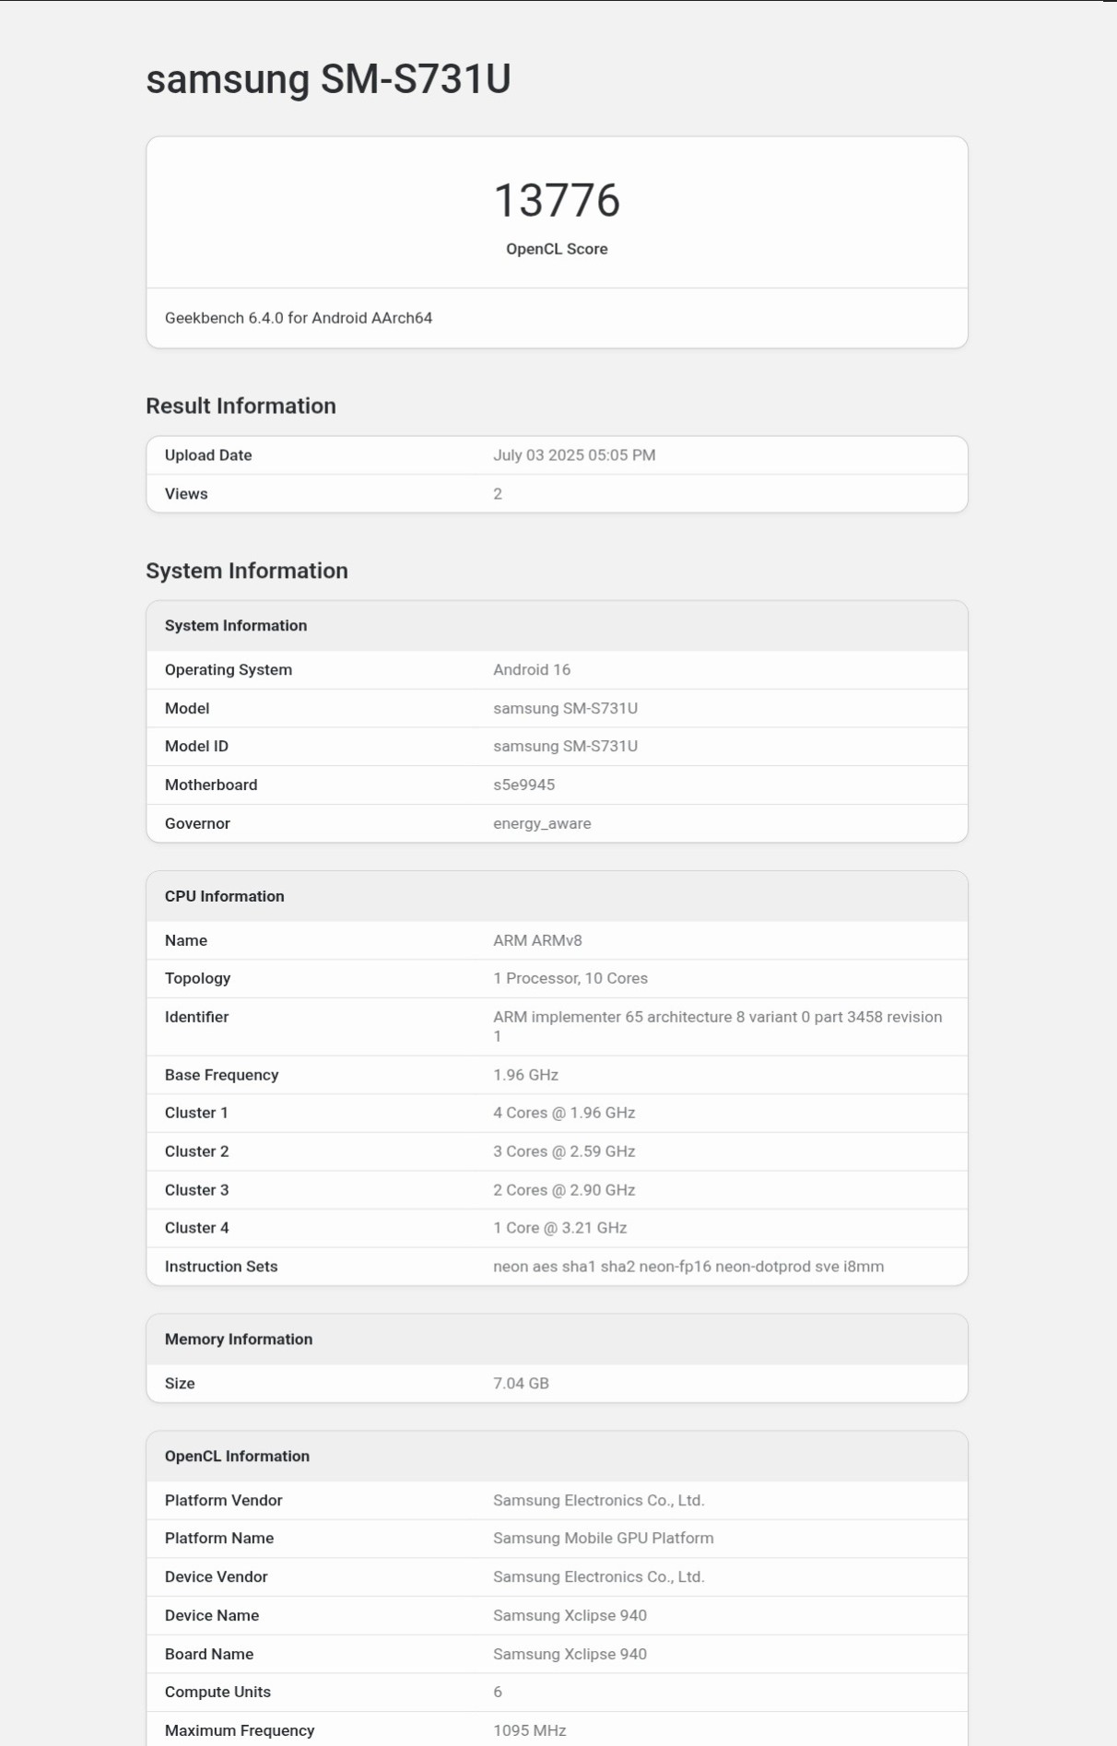Click the samsung SM-S731U page title

click(328, 79)
